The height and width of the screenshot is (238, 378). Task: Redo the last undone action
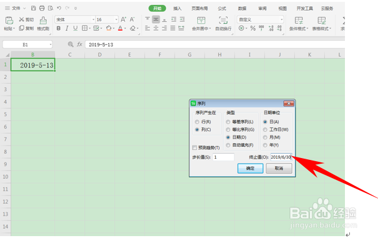[67, 8]
